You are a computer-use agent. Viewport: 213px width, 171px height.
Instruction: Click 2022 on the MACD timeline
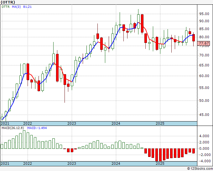[x=28, y=163]
